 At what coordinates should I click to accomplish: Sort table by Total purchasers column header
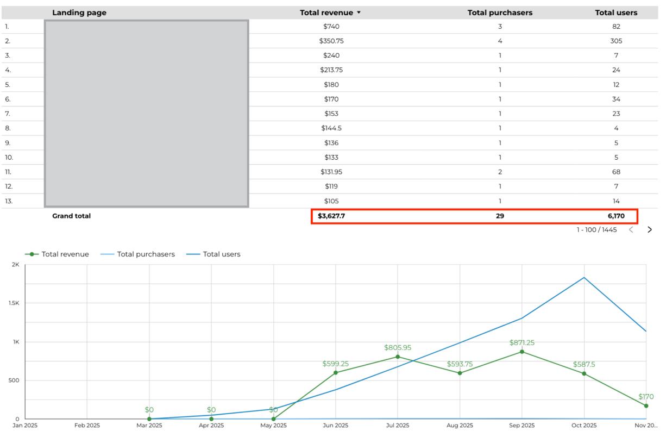pyautogui.click(x=499, y=13)
